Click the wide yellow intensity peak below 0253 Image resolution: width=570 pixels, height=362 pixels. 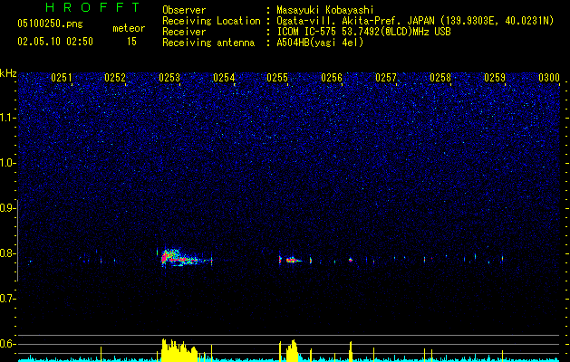click(179, 350)
